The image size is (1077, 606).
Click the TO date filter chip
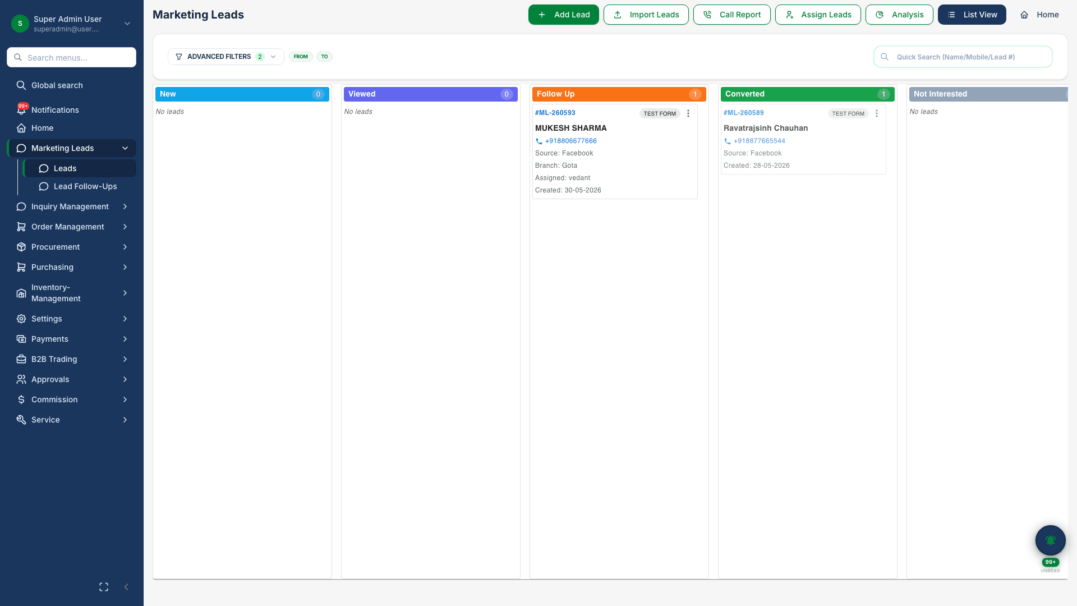[x=324, y=57]
